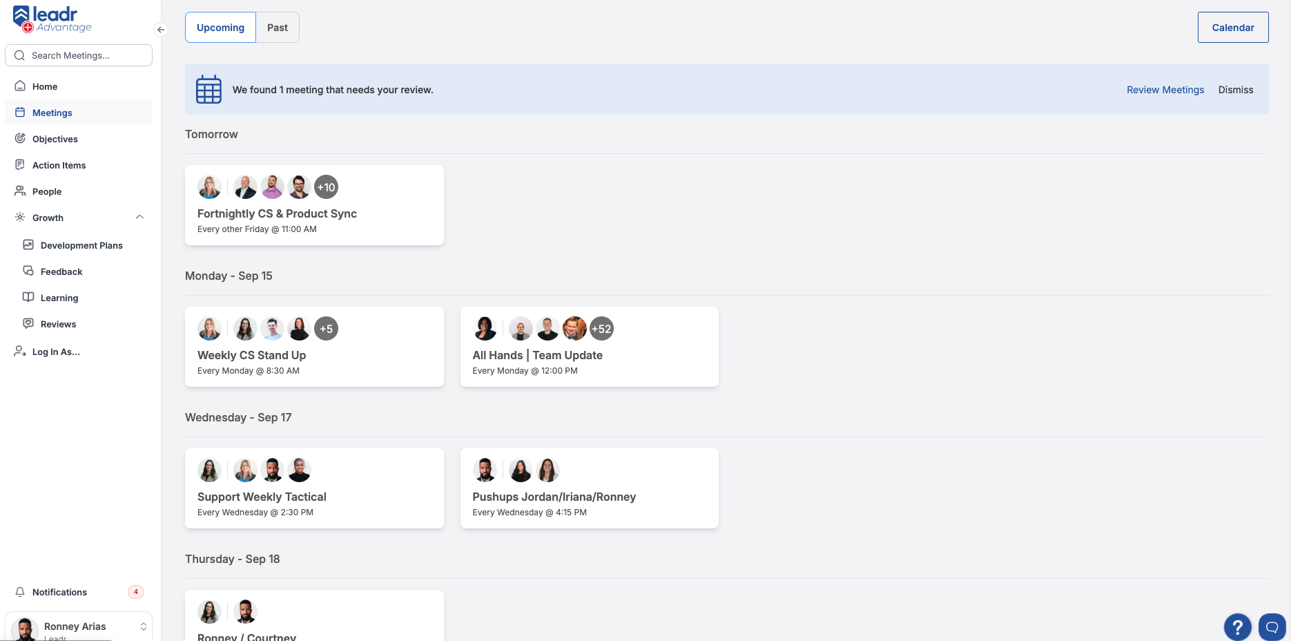Click the Action Items sidebar icon
1291x641 pixels.
coord(21,164)
